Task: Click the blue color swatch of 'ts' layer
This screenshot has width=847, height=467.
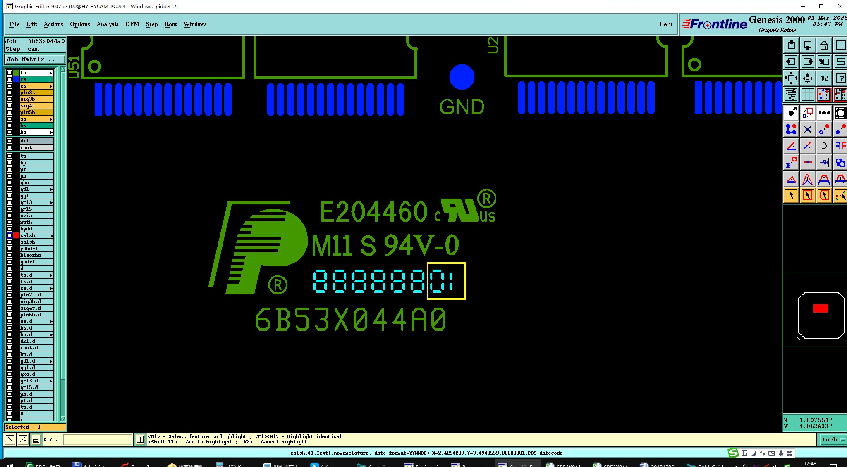Action: (x=16, y=79)
